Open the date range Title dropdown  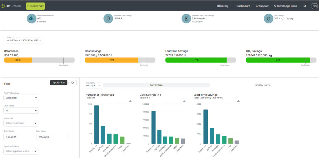pyautogui.click(x=24, y=40)
